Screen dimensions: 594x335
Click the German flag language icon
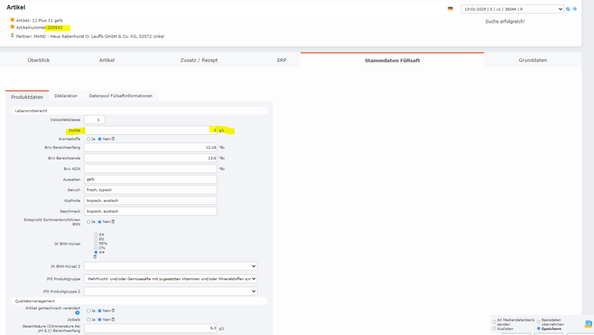(450, 9)
